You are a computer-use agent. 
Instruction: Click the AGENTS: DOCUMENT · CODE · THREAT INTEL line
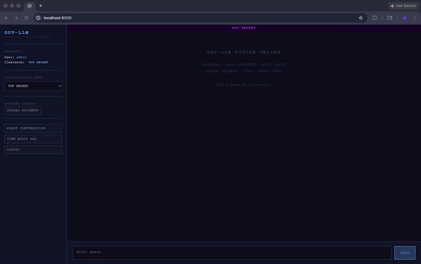[243, 72]
